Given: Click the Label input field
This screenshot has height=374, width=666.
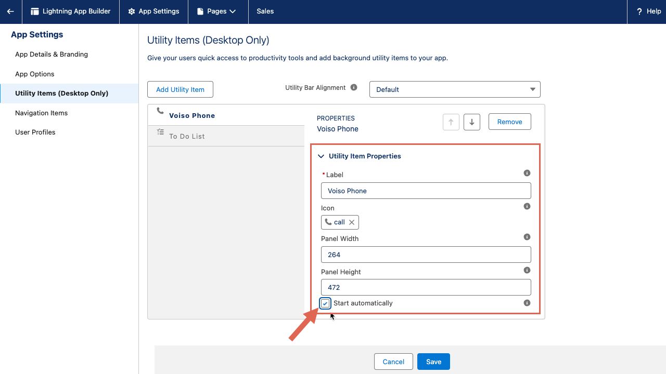Looking at the screenshot, I should [426, 191].
